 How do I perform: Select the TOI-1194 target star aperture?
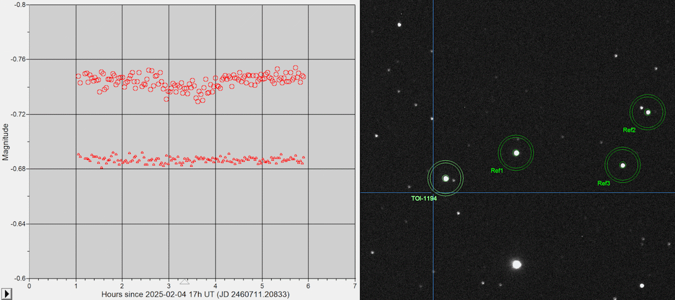pyautogui.click(x=445, y=178)
